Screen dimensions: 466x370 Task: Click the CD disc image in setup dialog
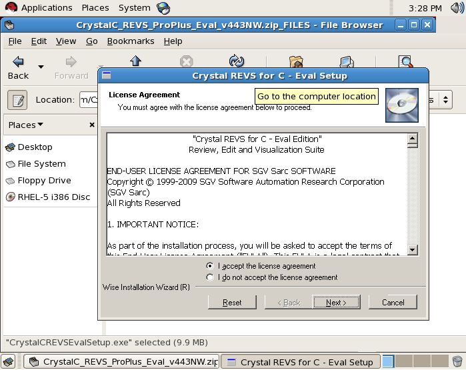coord(402,105)
